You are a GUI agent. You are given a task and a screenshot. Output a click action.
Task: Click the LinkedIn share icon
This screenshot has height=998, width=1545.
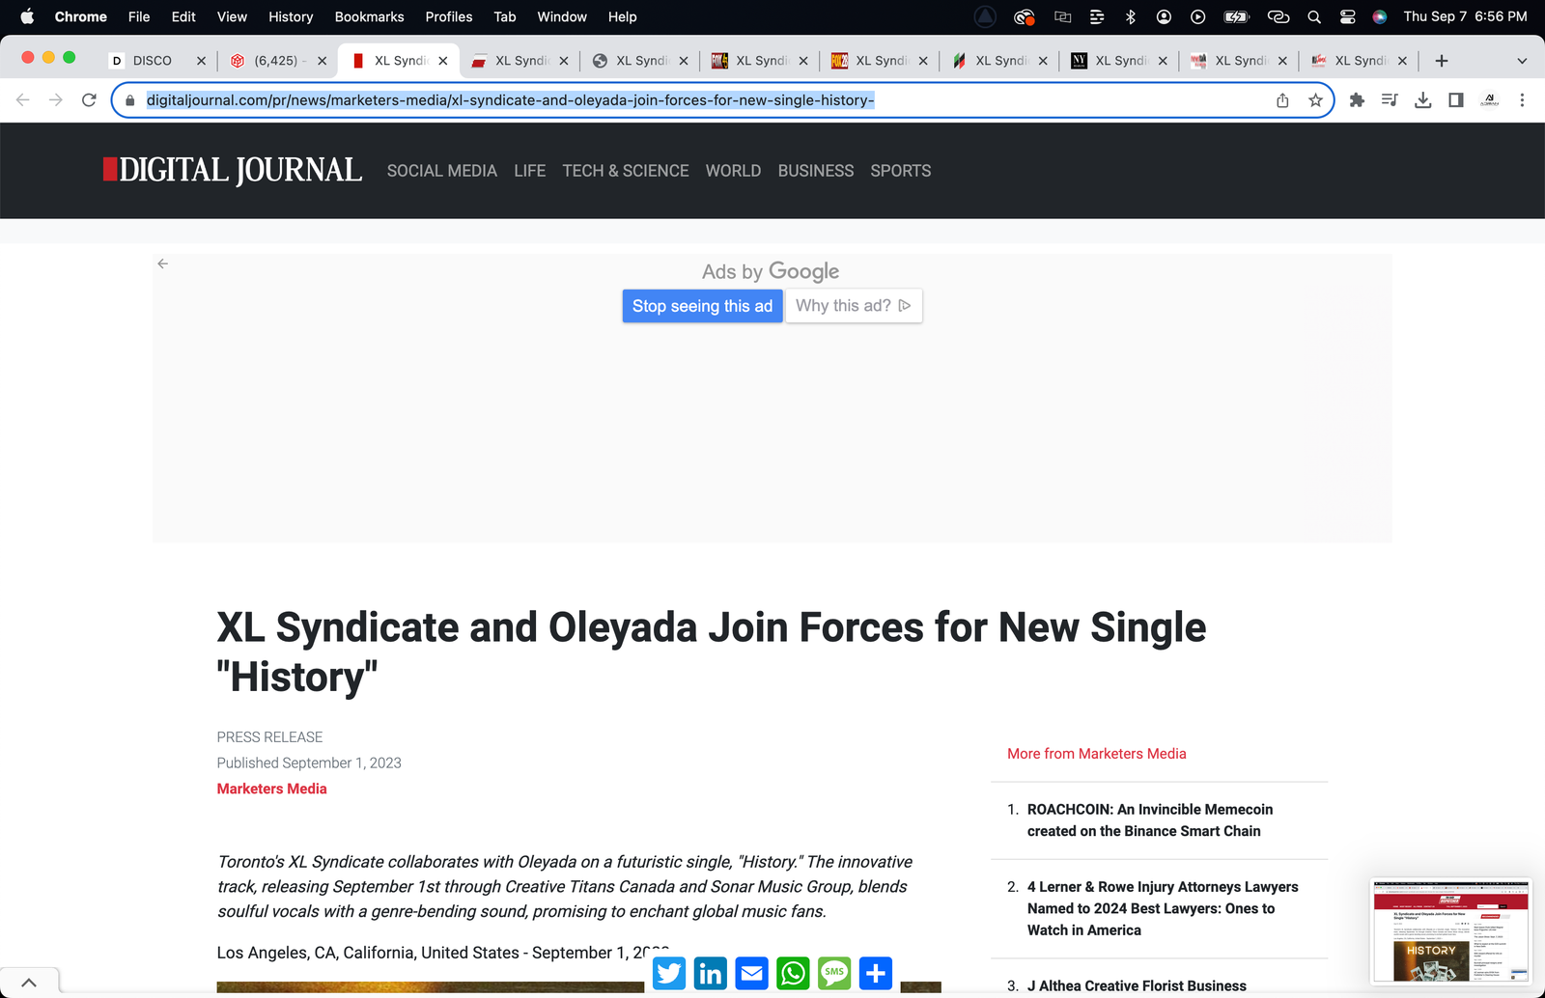point(711,973)
